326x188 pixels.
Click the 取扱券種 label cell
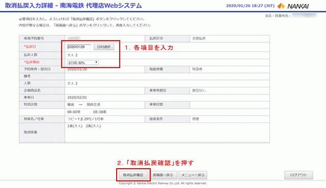(x=167, y=69)
